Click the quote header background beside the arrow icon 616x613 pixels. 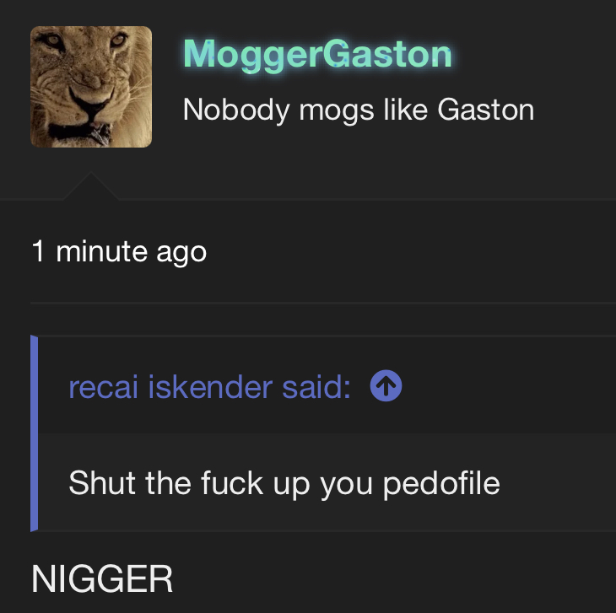(507, 385)
